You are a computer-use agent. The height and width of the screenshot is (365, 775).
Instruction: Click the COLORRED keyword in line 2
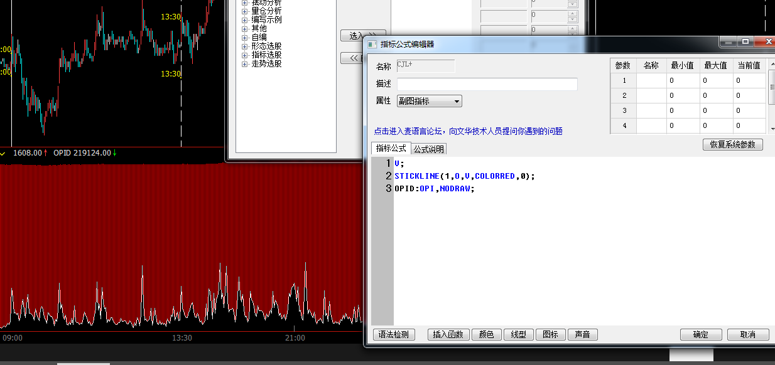coord(495,176)
